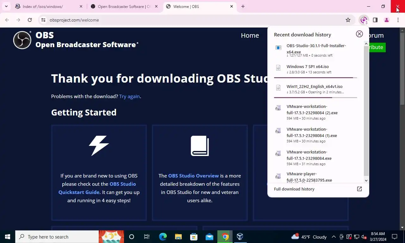Click the OBS logo icon
Viewport: 405px width, 243px height.
pyautogui.click(x=22, y=40)
